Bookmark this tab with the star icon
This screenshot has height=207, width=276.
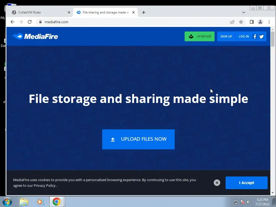coord(241,22)
